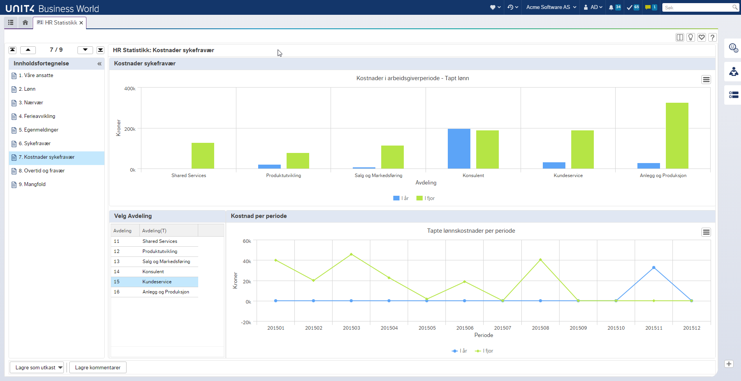Add page to favorites heart icon
The image size is (741, 381).
(x=702, y=37)
